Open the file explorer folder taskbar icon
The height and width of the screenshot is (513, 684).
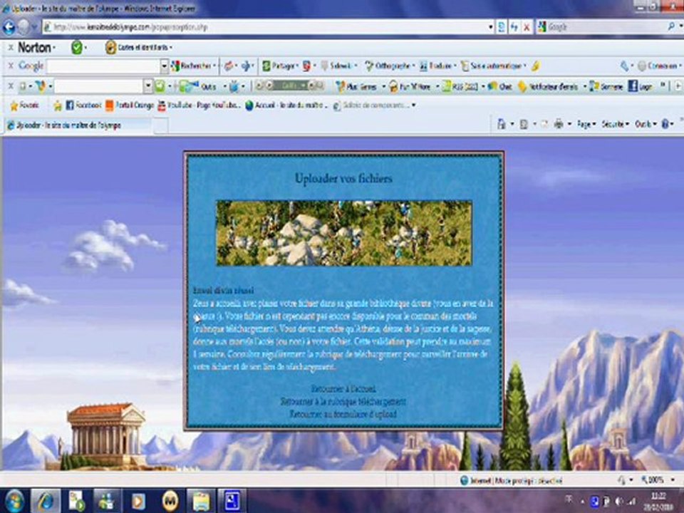tap(201, 501)
